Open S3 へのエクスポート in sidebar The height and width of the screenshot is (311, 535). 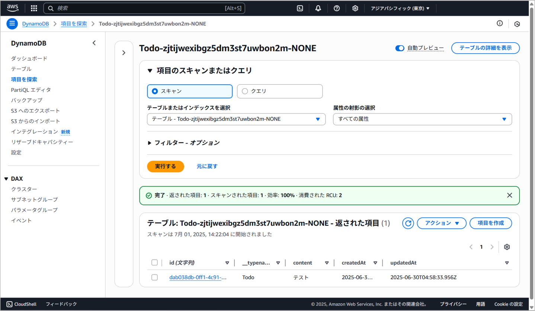click(x=35, y=111)
